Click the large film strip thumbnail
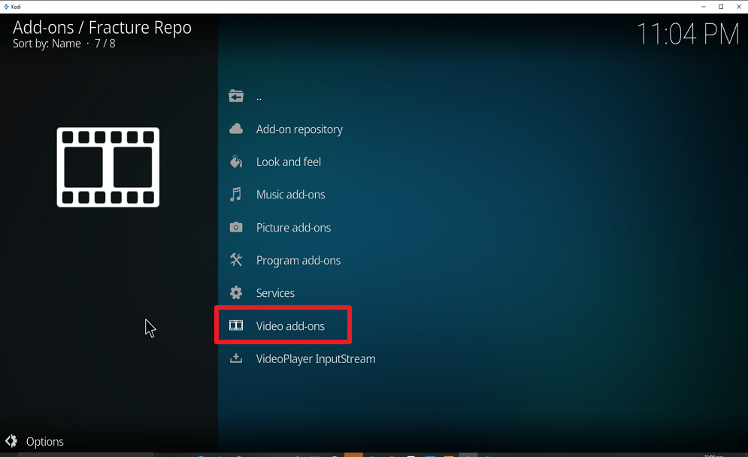This screenshot has width=748, height=457. tap(108, 167)
